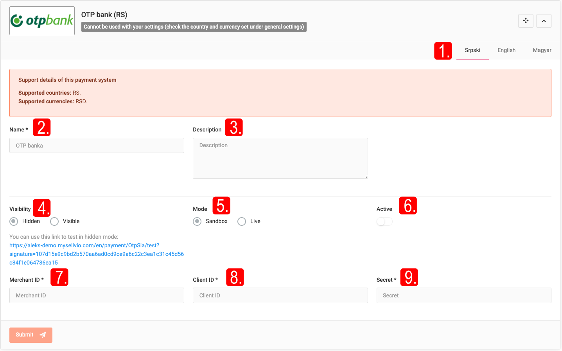Click the paper plane icon on Submit
Viewport: 562px width, 351px height.
click(x=43, y=335)
